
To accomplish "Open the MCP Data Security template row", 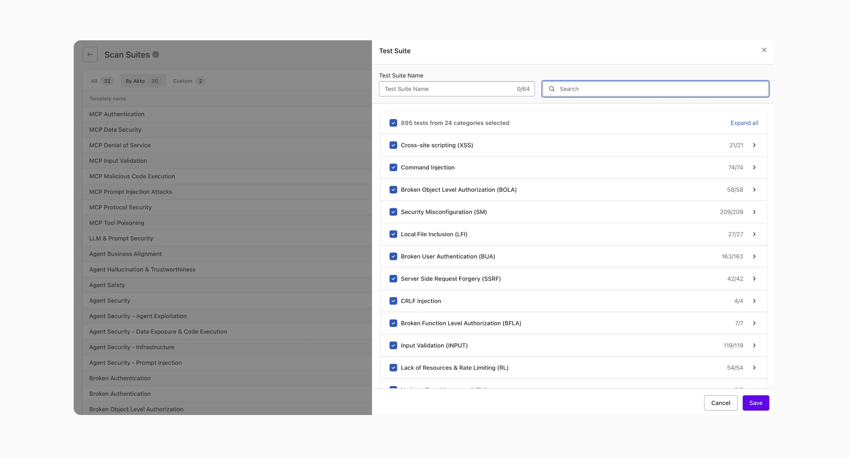I will (227, 130).
